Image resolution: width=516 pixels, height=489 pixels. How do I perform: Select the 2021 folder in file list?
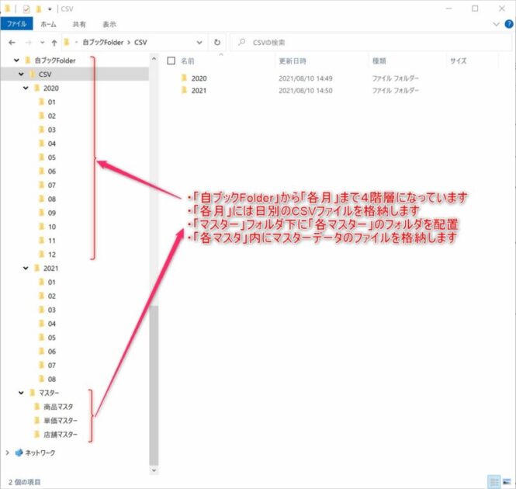pos(199,91)
